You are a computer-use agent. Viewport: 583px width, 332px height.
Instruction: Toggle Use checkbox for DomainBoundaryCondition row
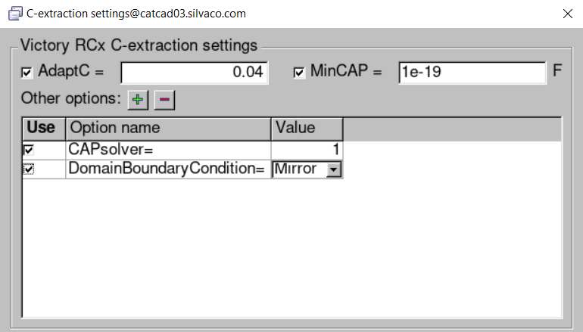pyautogui.click(x=29, y=169)
